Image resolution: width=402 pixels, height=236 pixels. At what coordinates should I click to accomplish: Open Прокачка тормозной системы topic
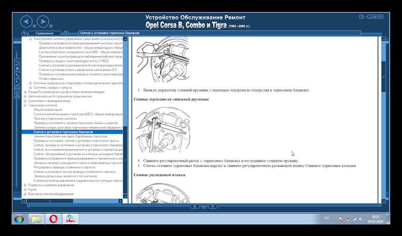click(x=55, y=118)
